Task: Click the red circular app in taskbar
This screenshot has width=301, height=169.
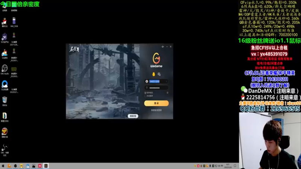Action: click(40, 166)
